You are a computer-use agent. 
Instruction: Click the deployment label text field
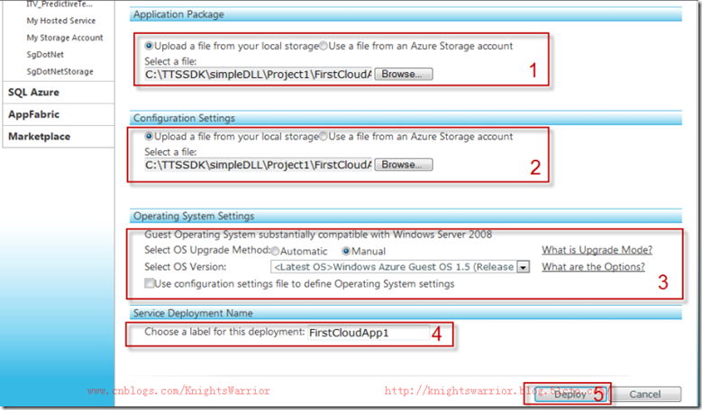(368, 333)
